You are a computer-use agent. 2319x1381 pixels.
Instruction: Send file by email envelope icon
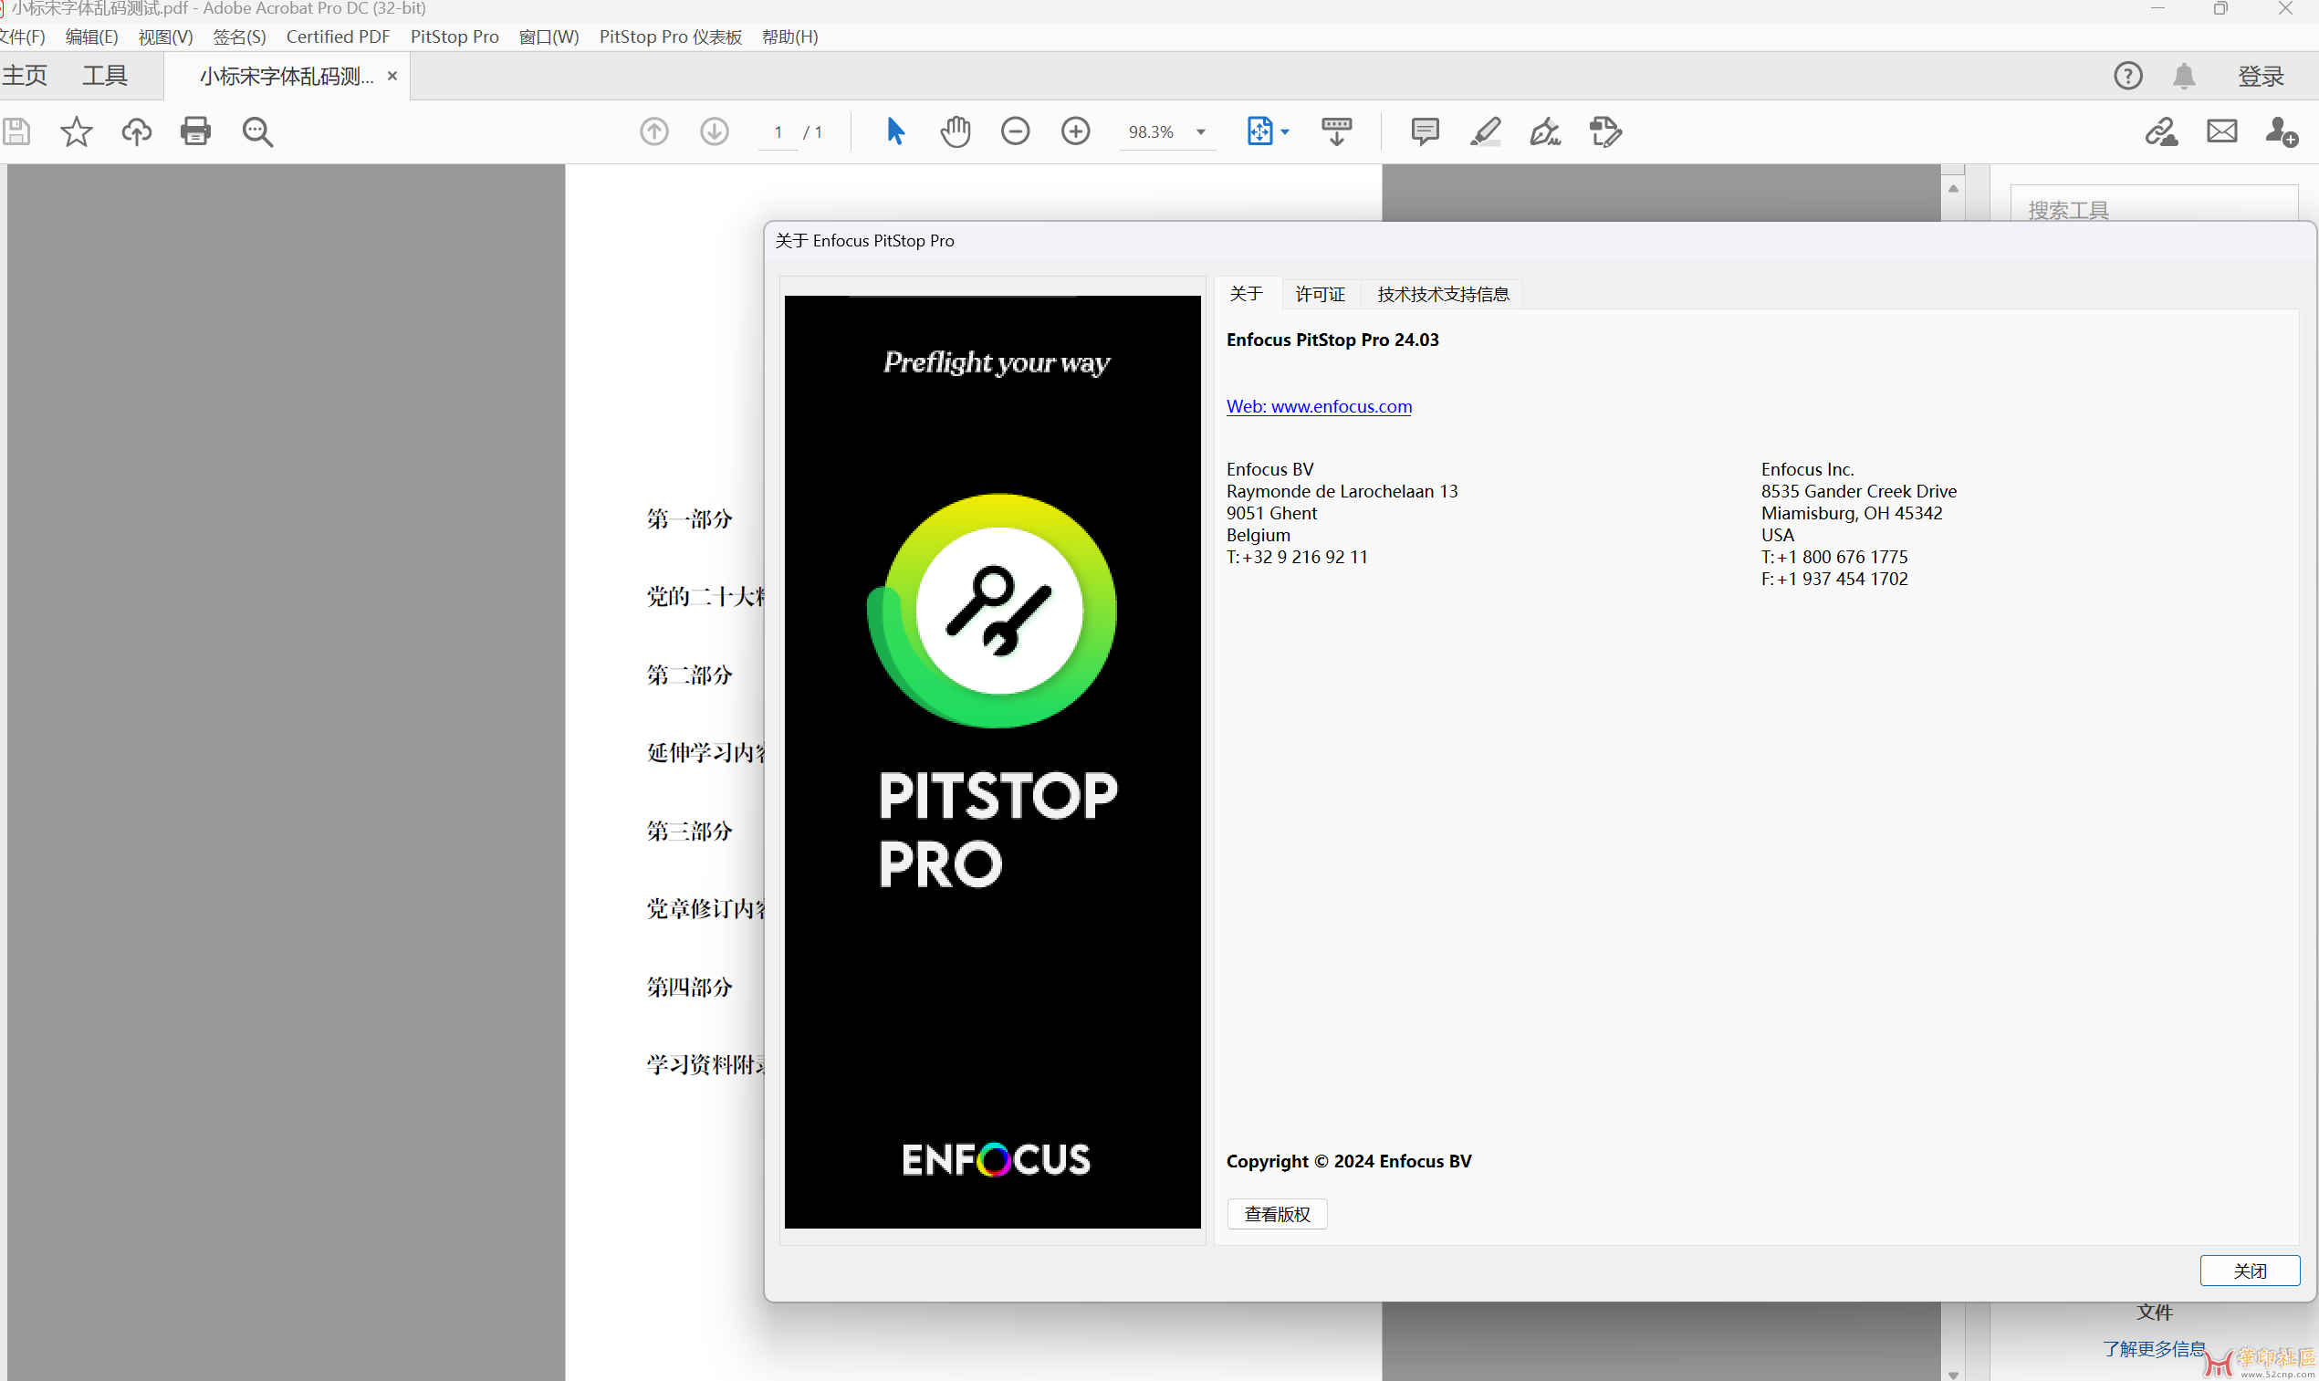[2221, 131]
